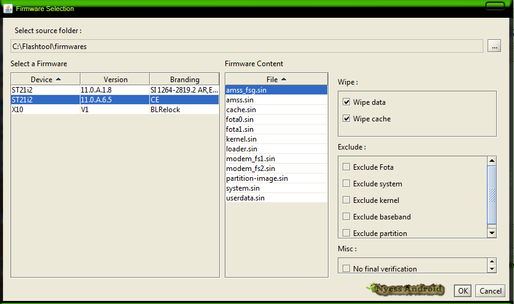Viewport: 514px width, 304px height.
Task: Sort firmware list by Device column
Action: click(x=45, y=80)
